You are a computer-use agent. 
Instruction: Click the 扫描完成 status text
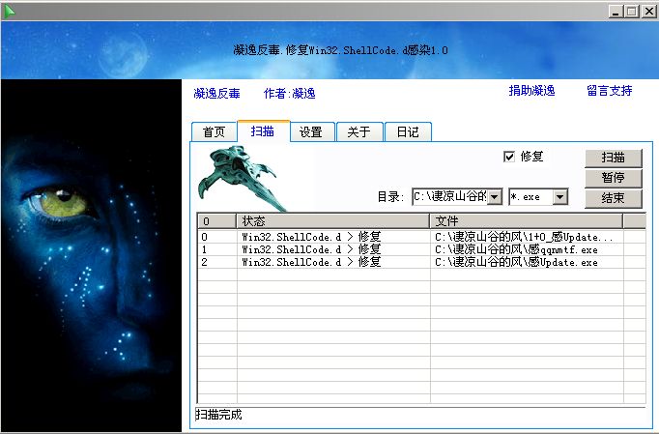tap(219, 415)
